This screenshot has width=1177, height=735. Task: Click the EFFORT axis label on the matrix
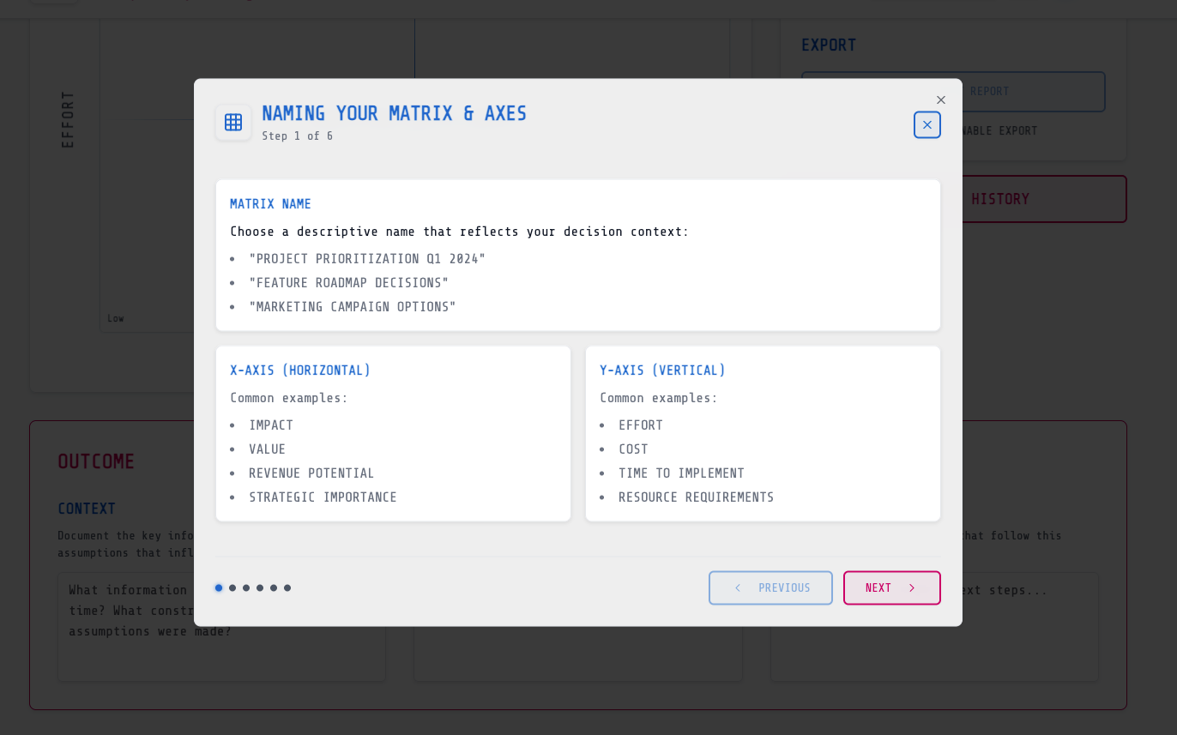(x=68, y=118)
